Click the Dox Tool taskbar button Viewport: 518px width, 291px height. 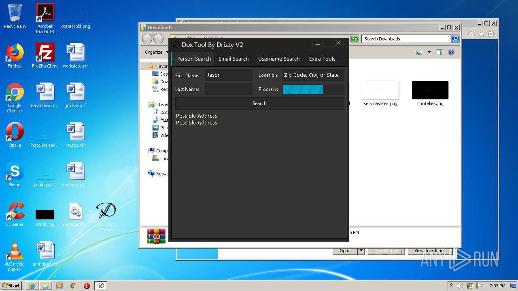101,286
